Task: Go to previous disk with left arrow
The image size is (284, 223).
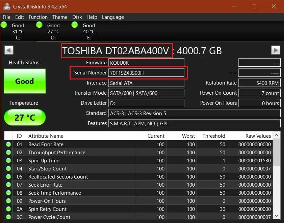Action: click(x=9, y=50)
